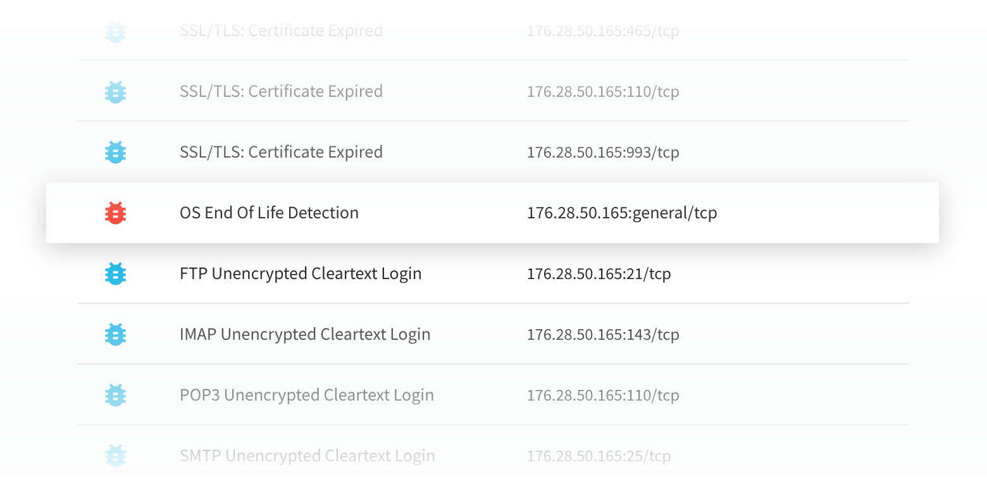This screenshot has height=486, width=987.
Task: Select the SMTP Unencrypted Cleartext Login title
Action: (307, 456)
